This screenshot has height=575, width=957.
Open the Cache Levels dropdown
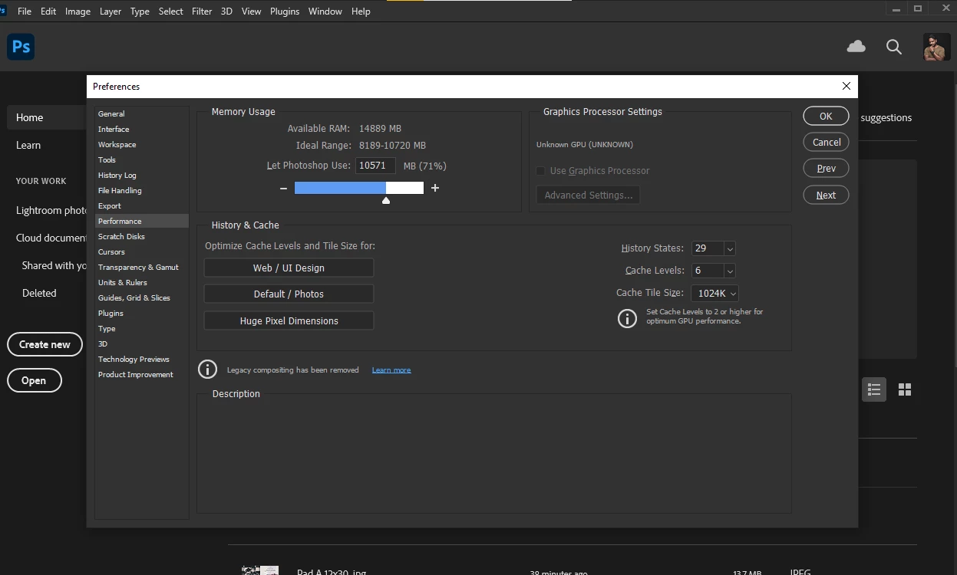coord(730,271)
